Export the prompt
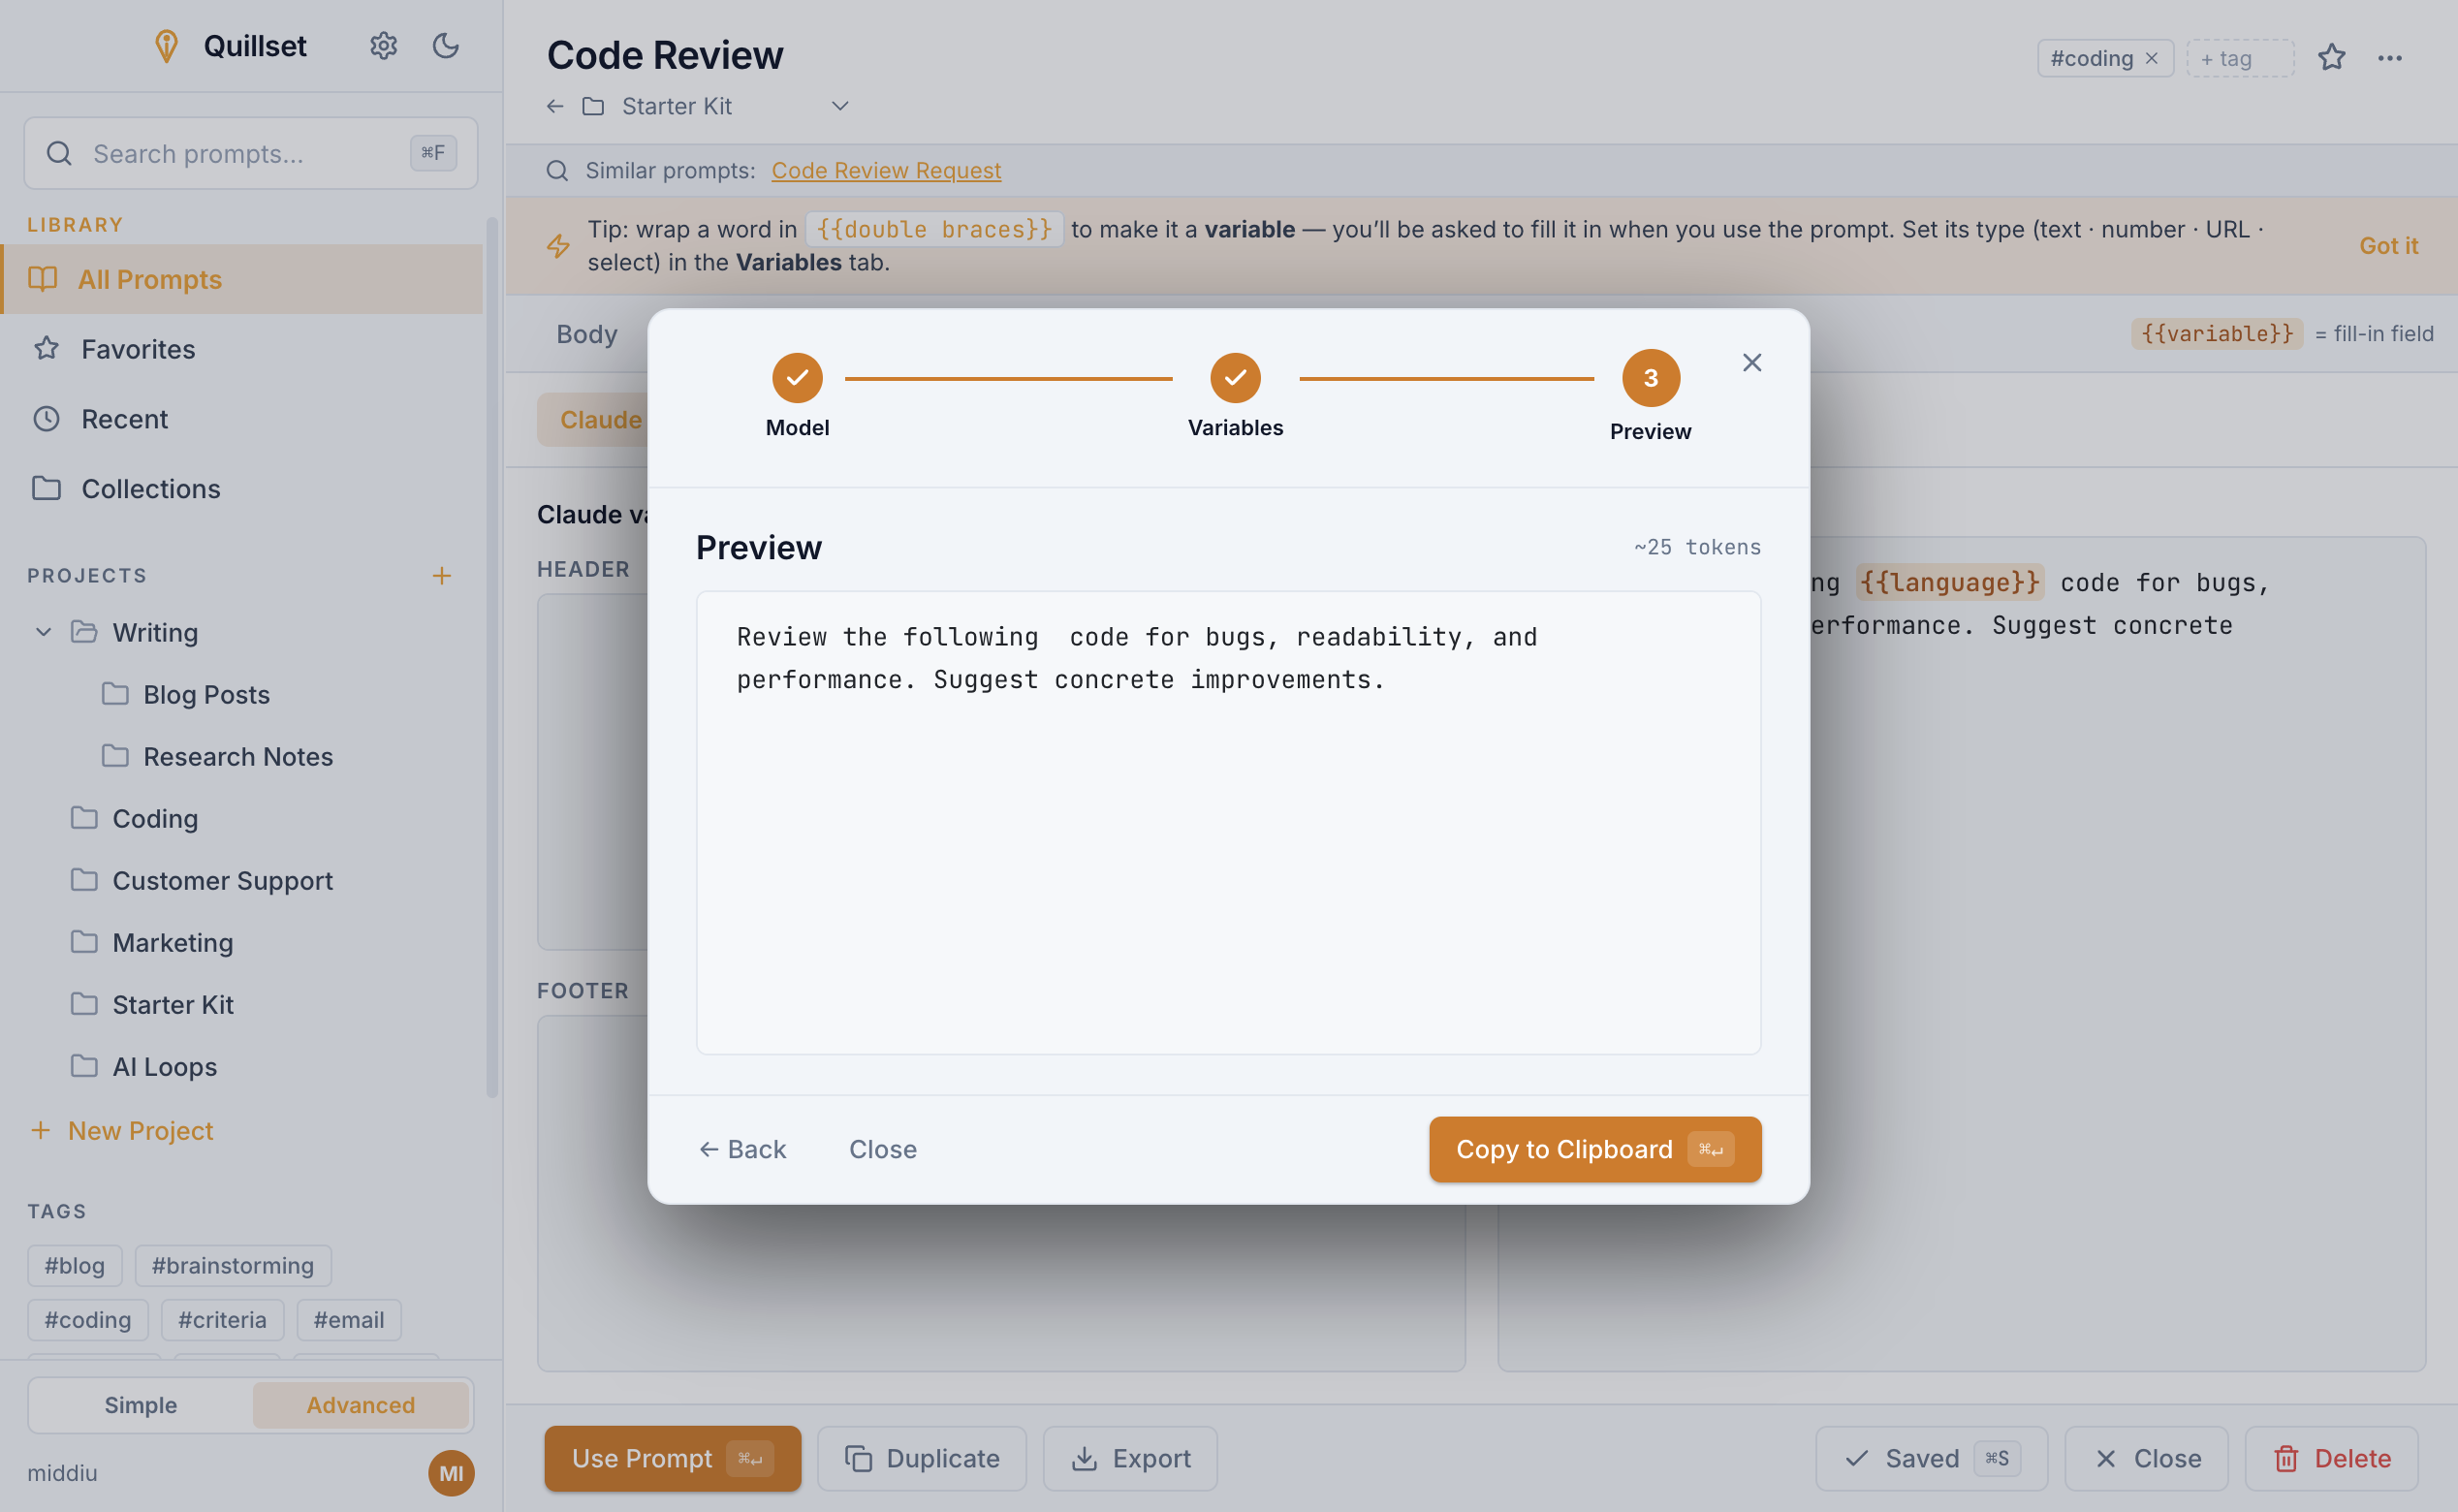The width and height of the screenshot is (2458, 1512). pyautogui.click(x=1130, y=1458)
